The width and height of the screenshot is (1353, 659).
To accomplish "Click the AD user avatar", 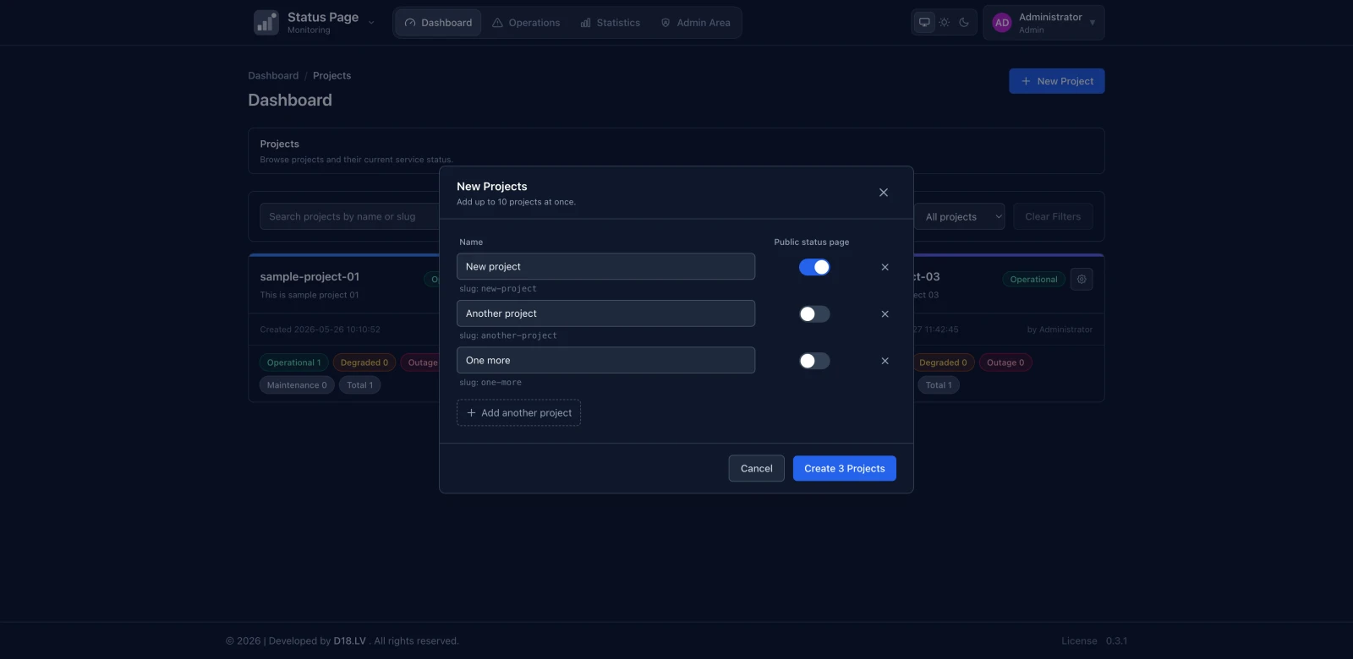I will (x=1002, y=23).
